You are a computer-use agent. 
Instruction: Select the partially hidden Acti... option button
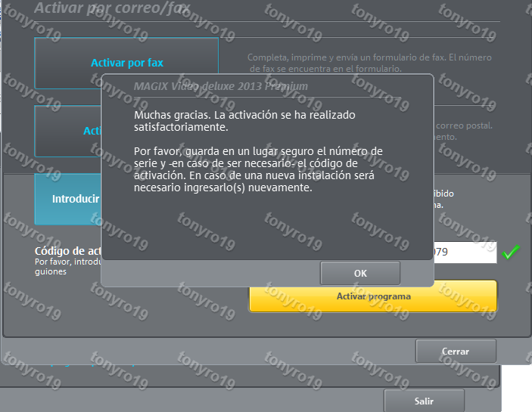coord(68,131)
